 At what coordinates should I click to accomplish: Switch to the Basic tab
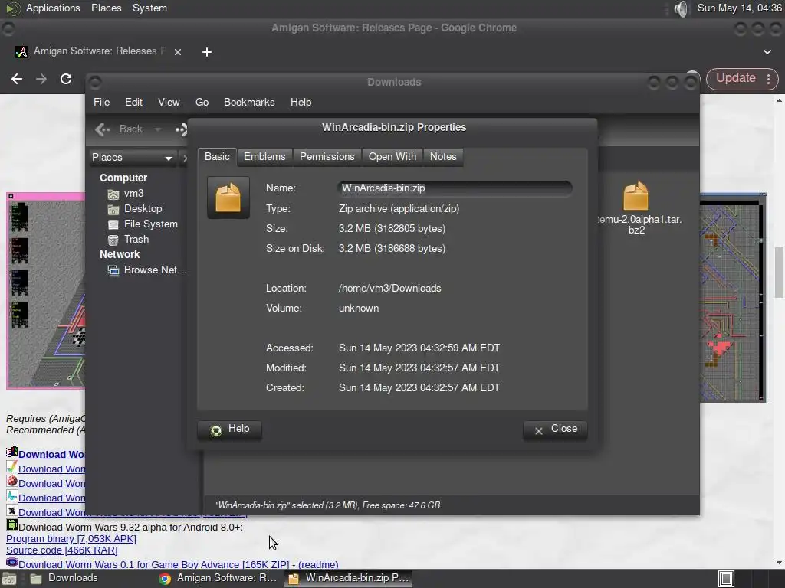[217, 156]
